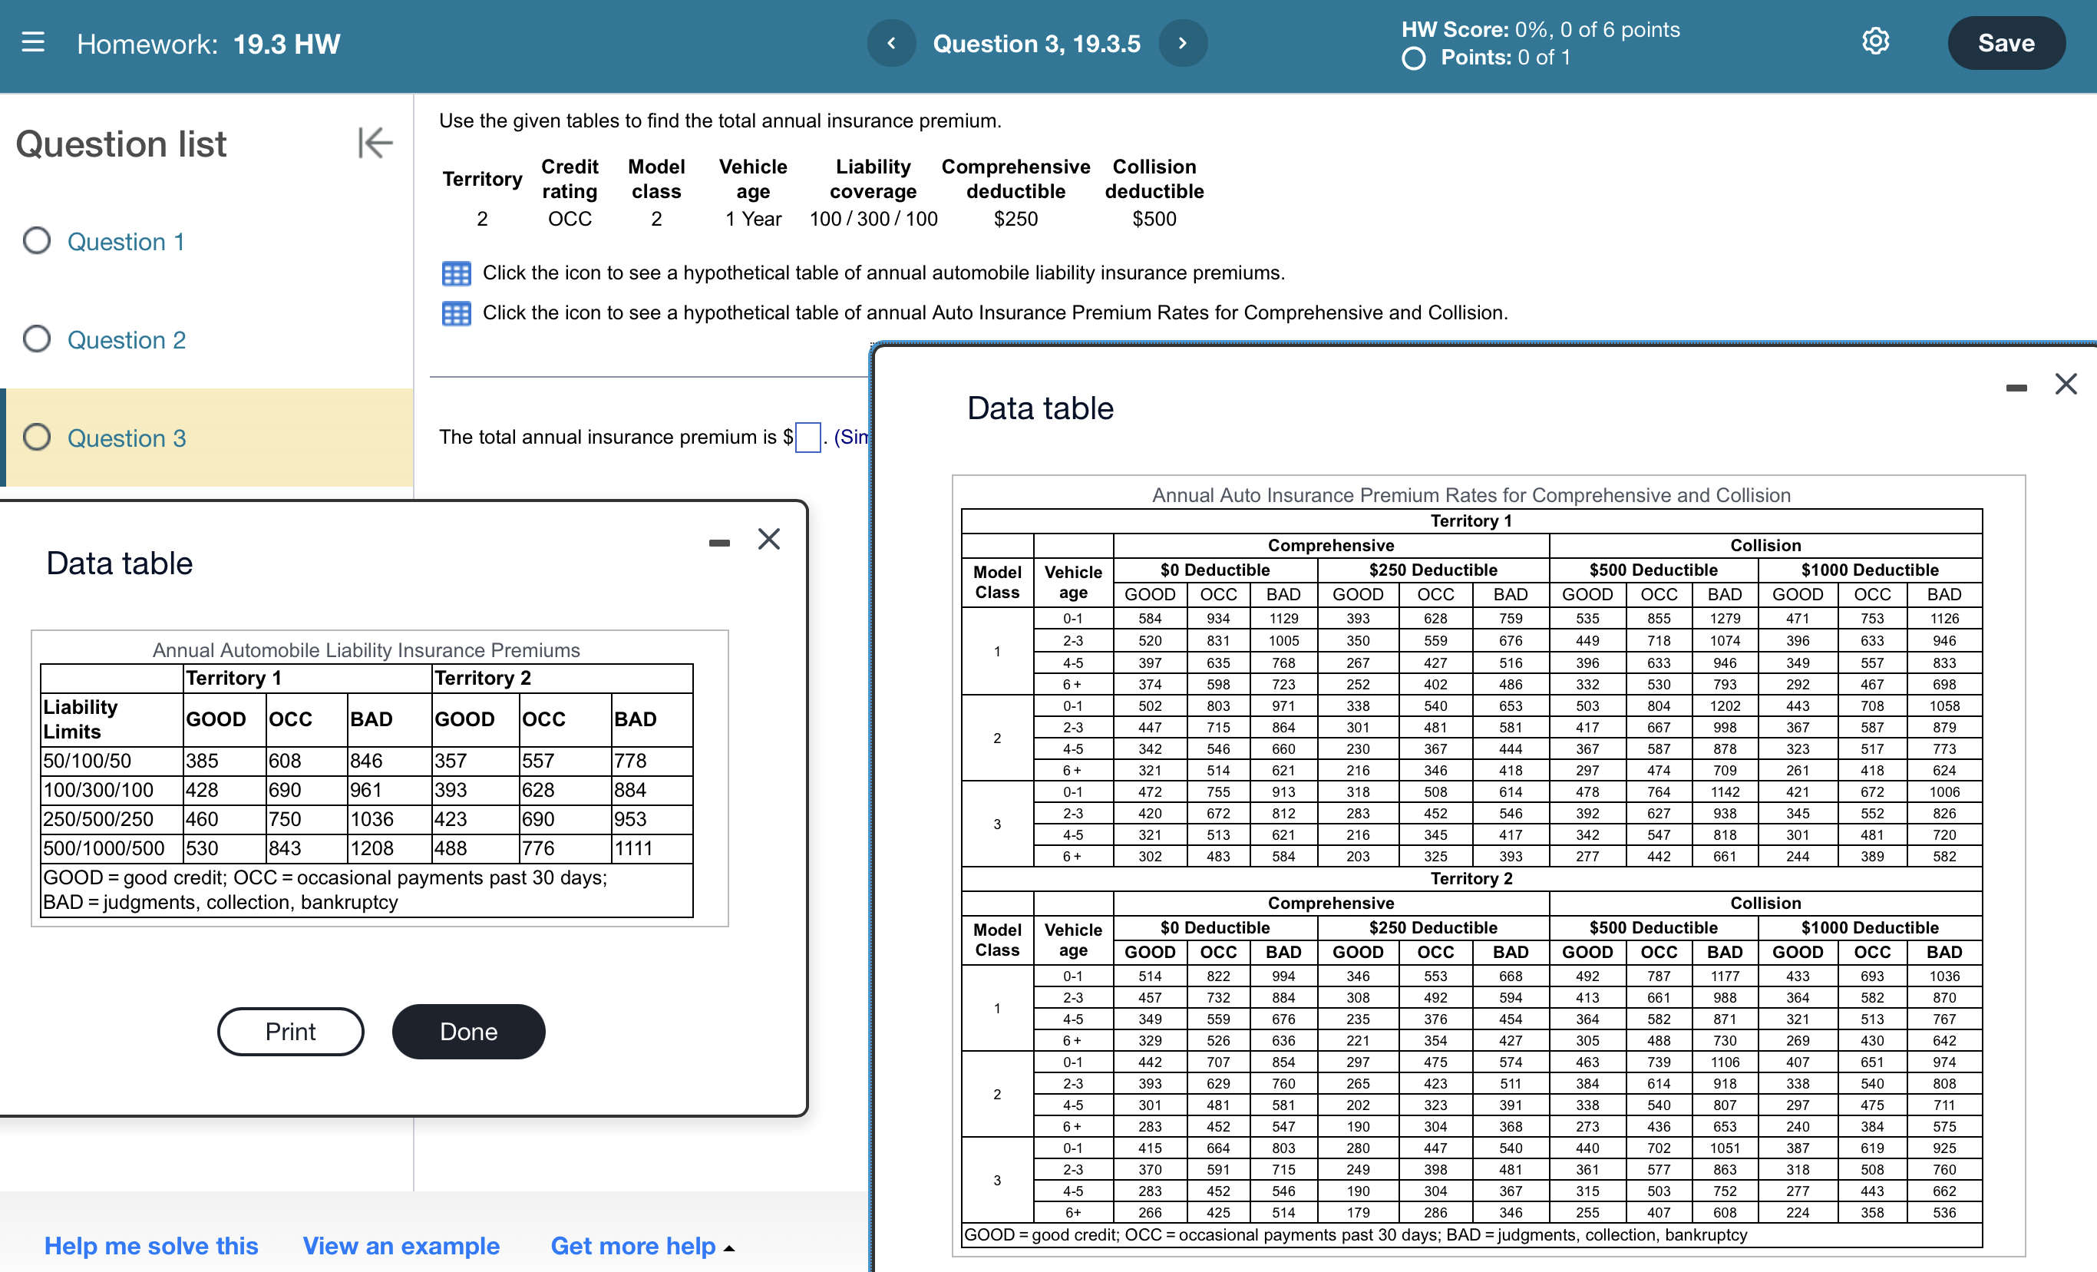The width and height of the screenshot is (2097, 1272).
Task: Select the Question 2 radio circle
Action: [x=37, y=339]
